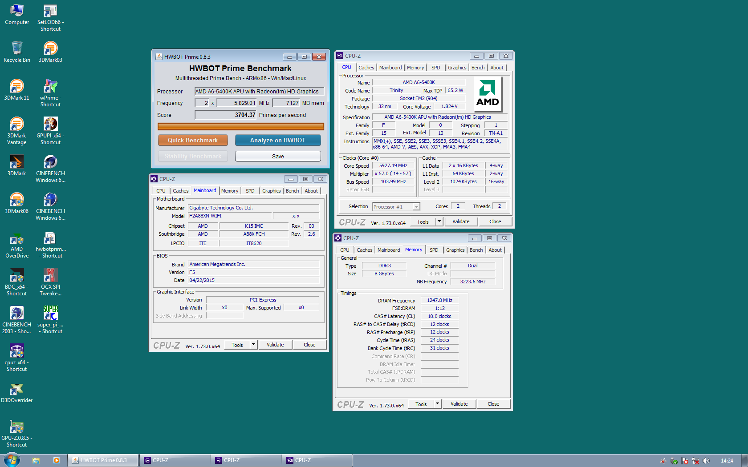Screen dimensions: 748x467
Task: Click taskbar clock showing 14:24
Action: (727, 461)
